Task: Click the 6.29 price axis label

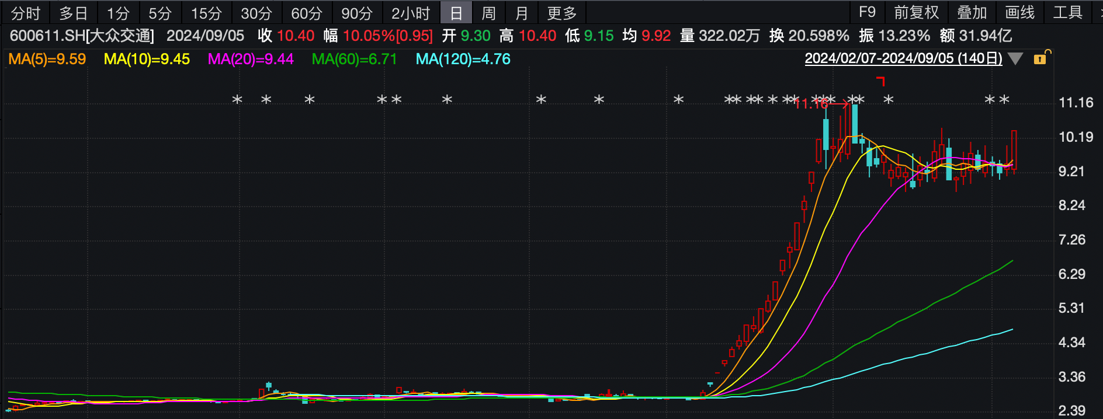Action: pyautogui.click(x=1071, y=274)
